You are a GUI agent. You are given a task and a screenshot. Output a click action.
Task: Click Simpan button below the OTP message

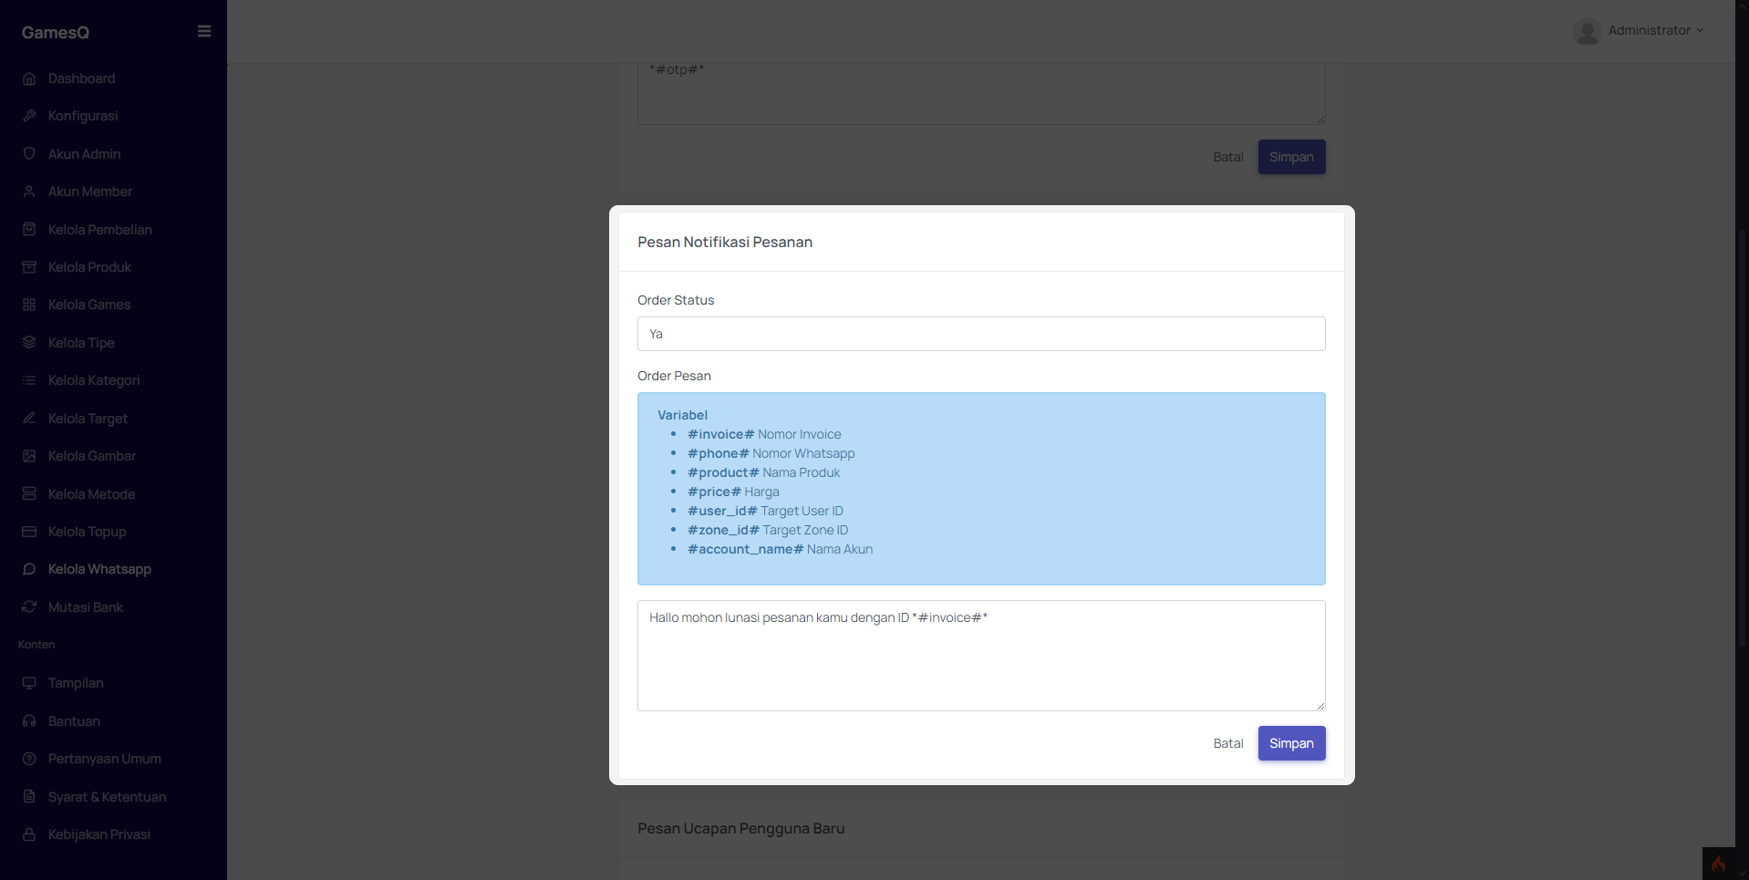click(x=1291, y=157)
